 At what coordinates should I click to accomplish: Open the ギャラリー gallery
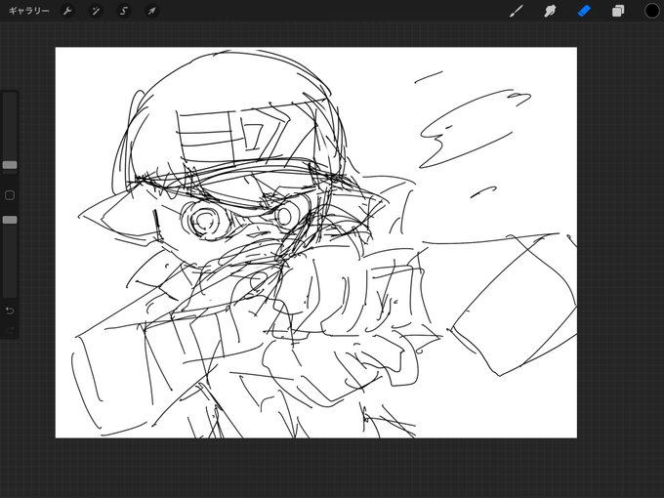point(28,11)
